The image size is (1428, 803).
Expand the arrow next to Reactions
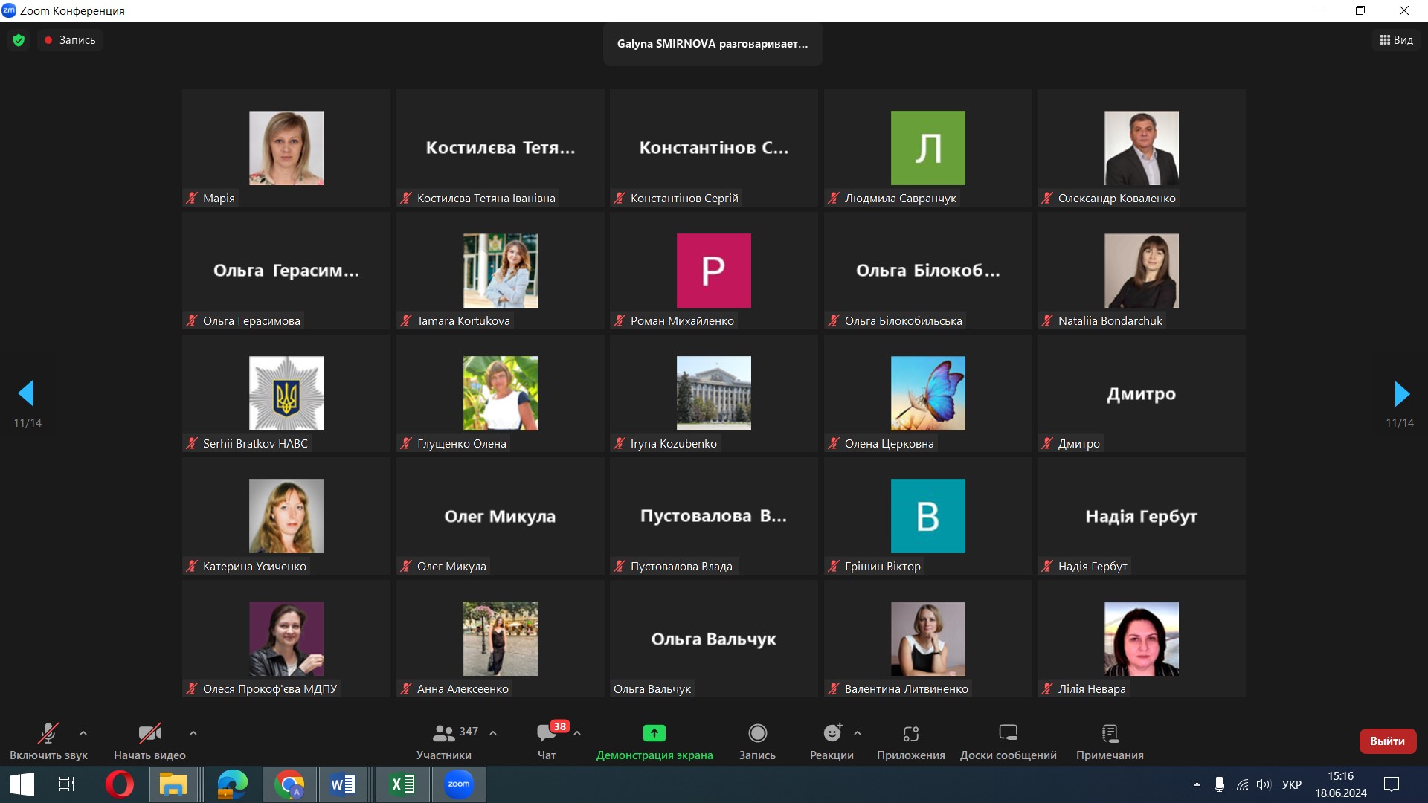858,733
